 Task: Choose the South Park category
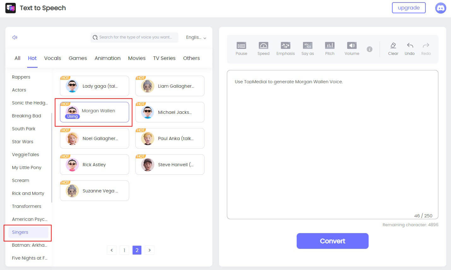(x=24, y=129)
